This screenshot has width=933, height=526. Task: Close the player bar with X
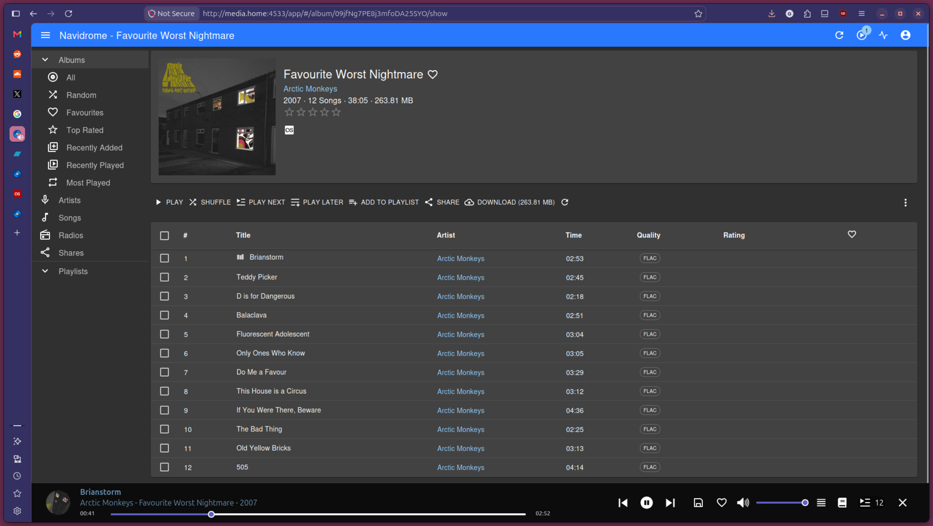pyautogui.click(x=903, y=503)
